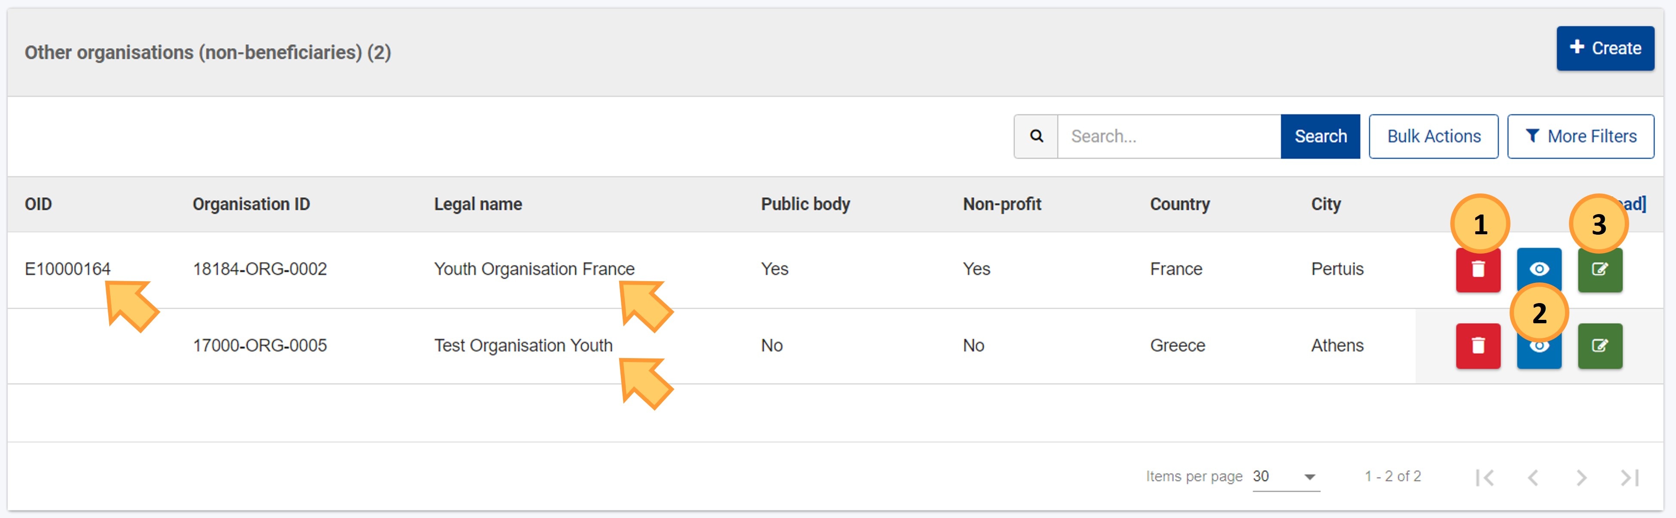Image resolution: width=1676 pixels, height=518 pixels.
Task: Go to the first page of results
Action: [1485, 478]
